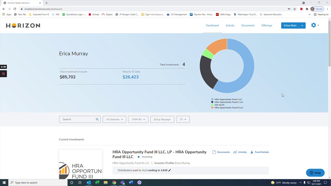
Task: Open the Reading list button
Action: [x=321, y=14]
